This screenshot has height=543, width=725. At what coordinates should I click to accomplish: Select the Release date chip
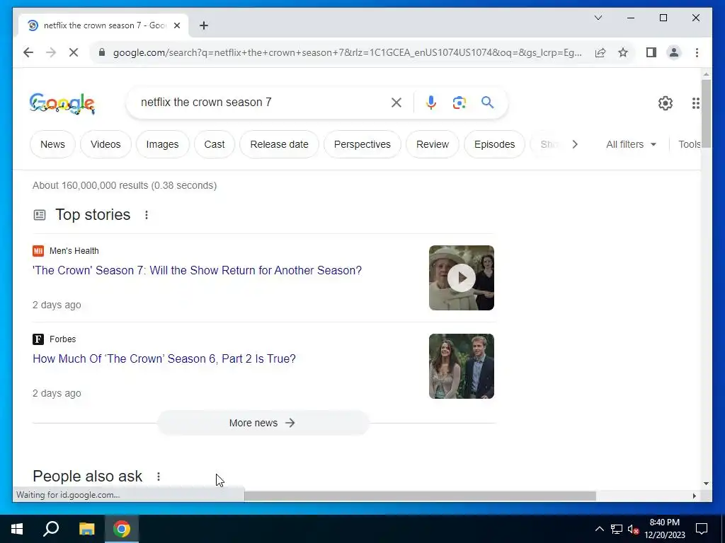click(x=279, y=144)
